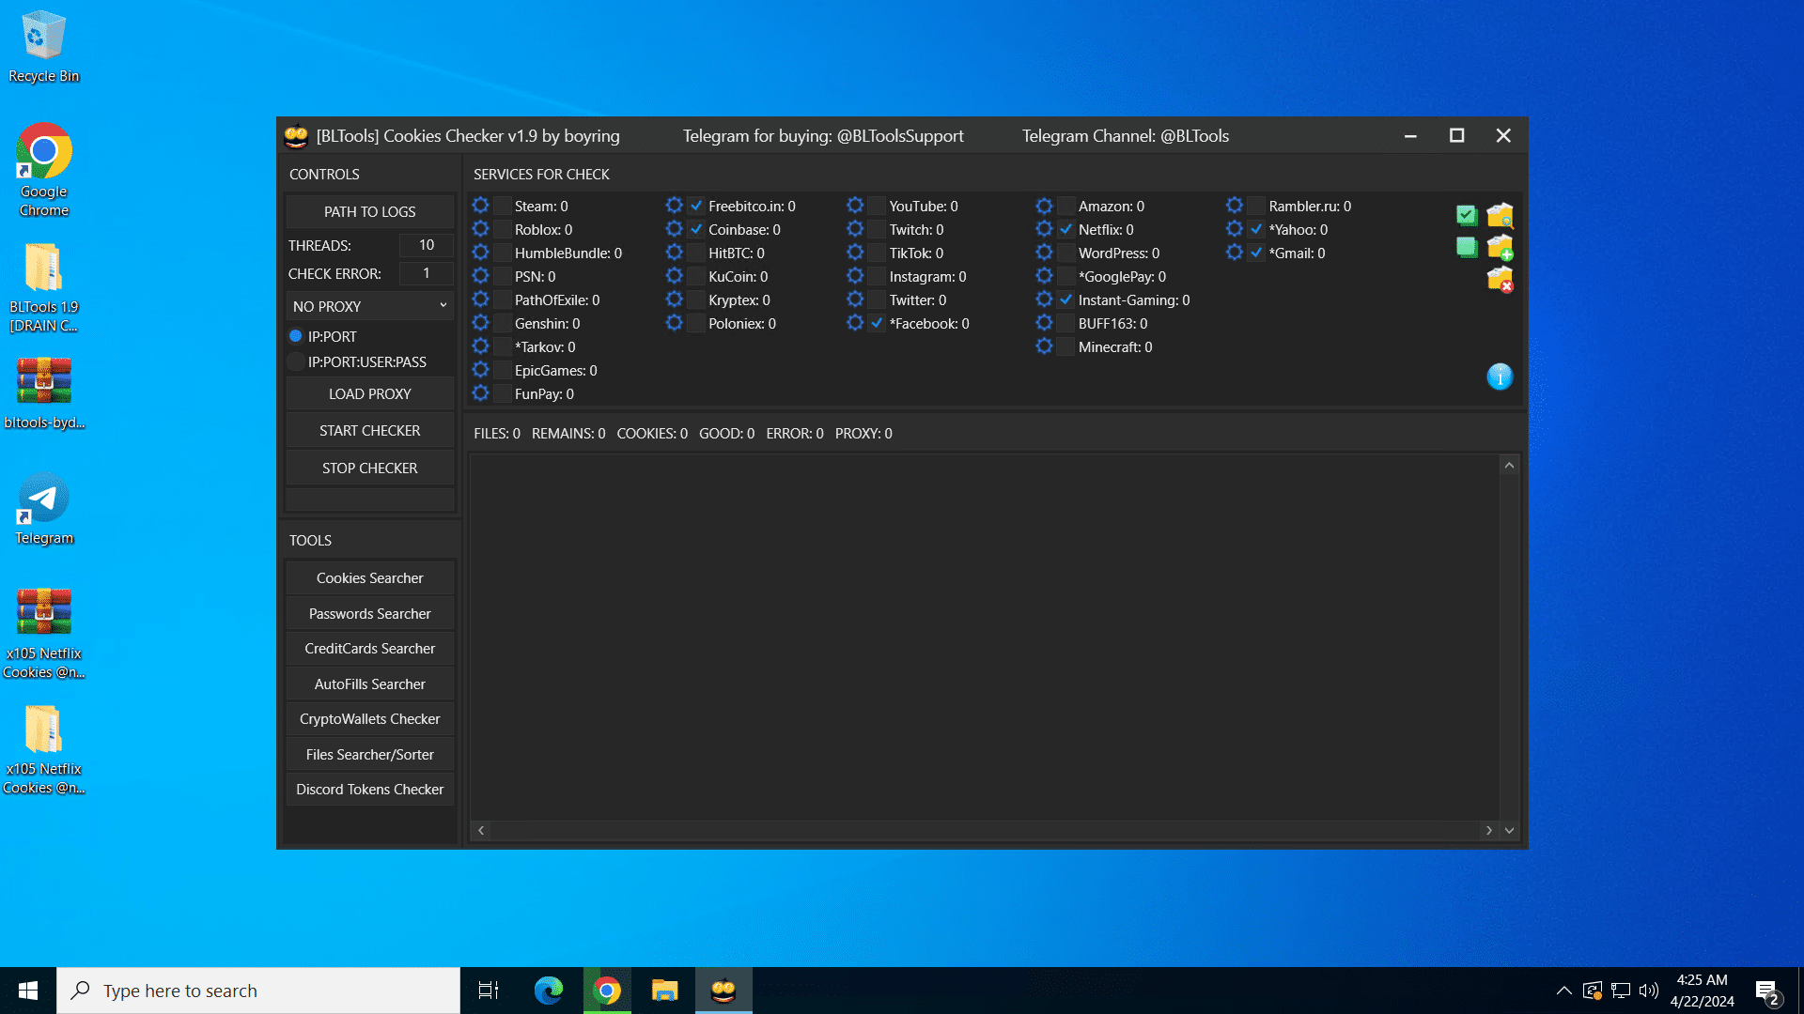This screenshot has width=1804, height=1014.
Task: Click folder icon with red X
Action: pyautogui.click(x=1500, y=279)
